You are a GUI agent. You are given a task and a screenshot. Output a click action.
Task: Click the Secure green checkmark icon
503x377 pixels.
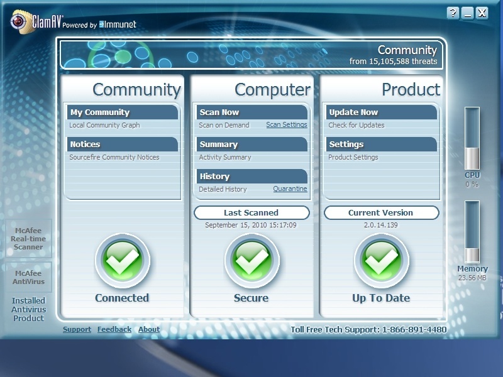[252, 261]
